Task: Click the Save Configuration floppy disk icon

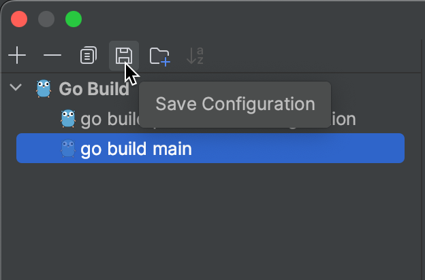Action: [124, 56]
